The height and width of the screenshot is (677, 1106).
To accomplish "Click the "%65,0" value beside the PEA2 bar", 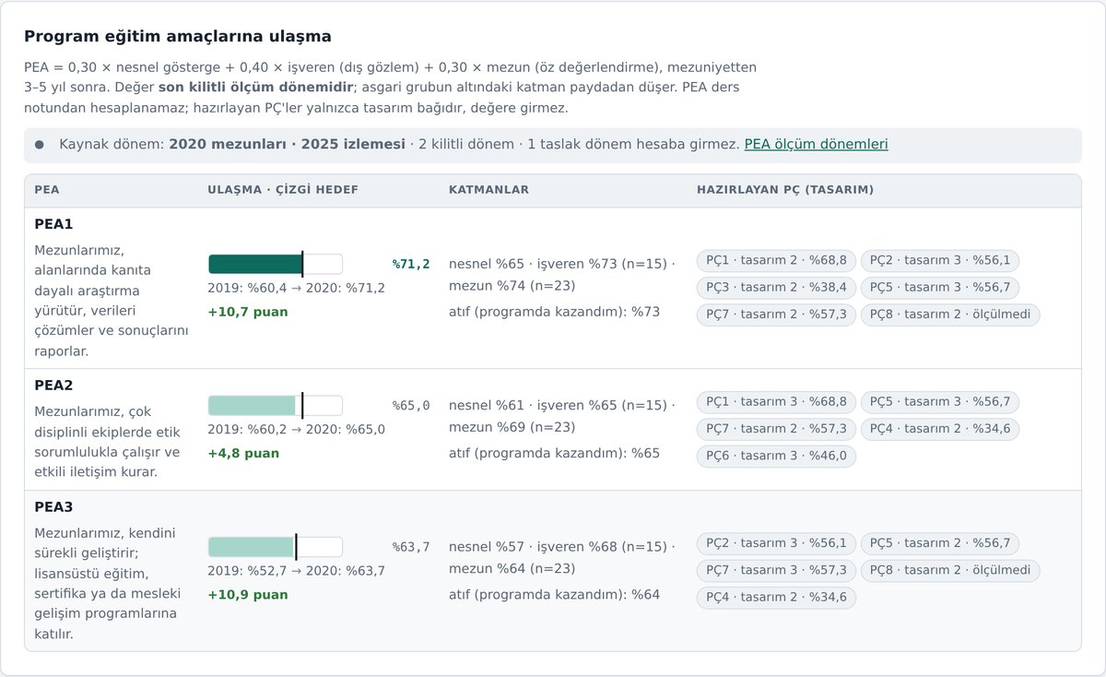I will (411, 405).
